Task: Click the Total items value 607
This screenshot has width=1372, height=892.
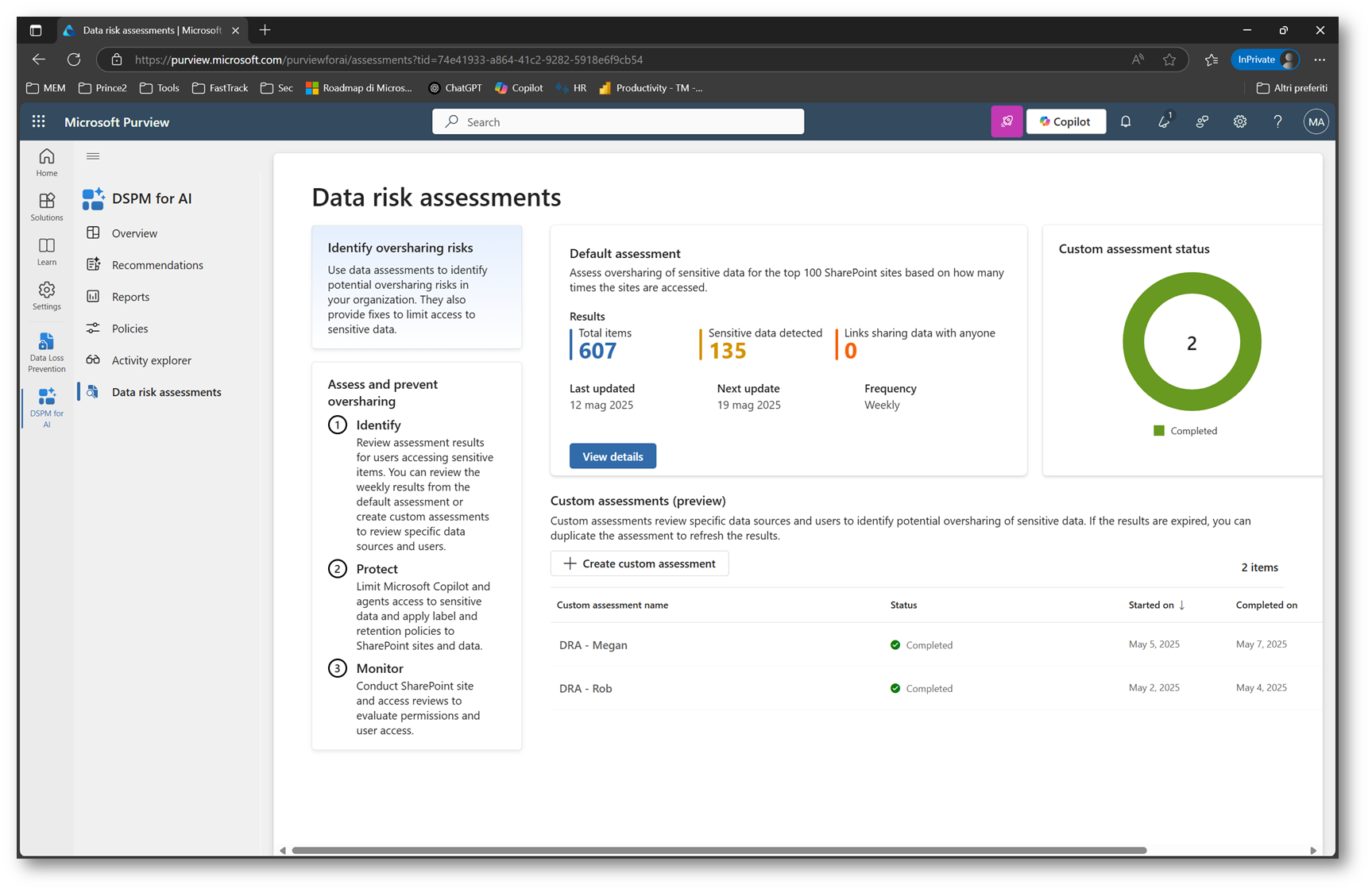Action: pyautogui.click(x=597, y=351)
